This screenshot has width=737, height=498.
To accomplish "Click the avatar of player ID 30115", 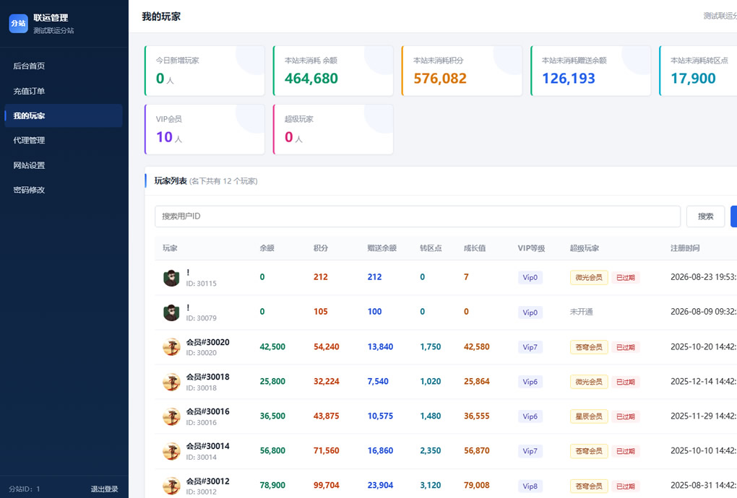I will [171, 278].
